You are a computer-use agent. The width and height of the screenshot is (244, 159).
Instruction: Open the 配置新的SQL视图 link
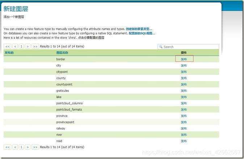coord(142,33)
